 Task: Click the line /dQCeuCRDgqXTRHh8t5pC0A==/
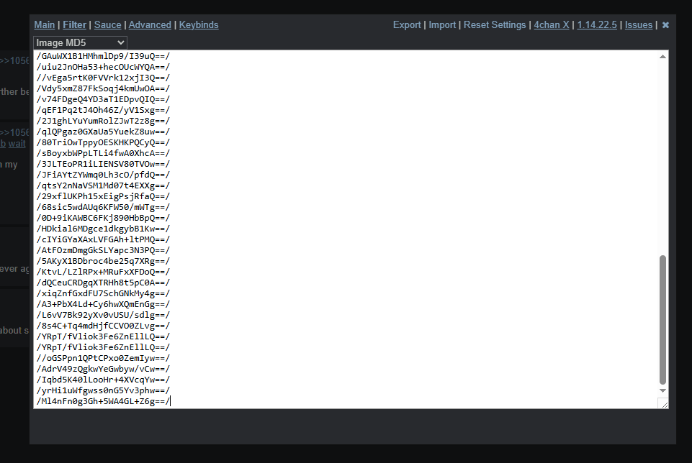103,283
